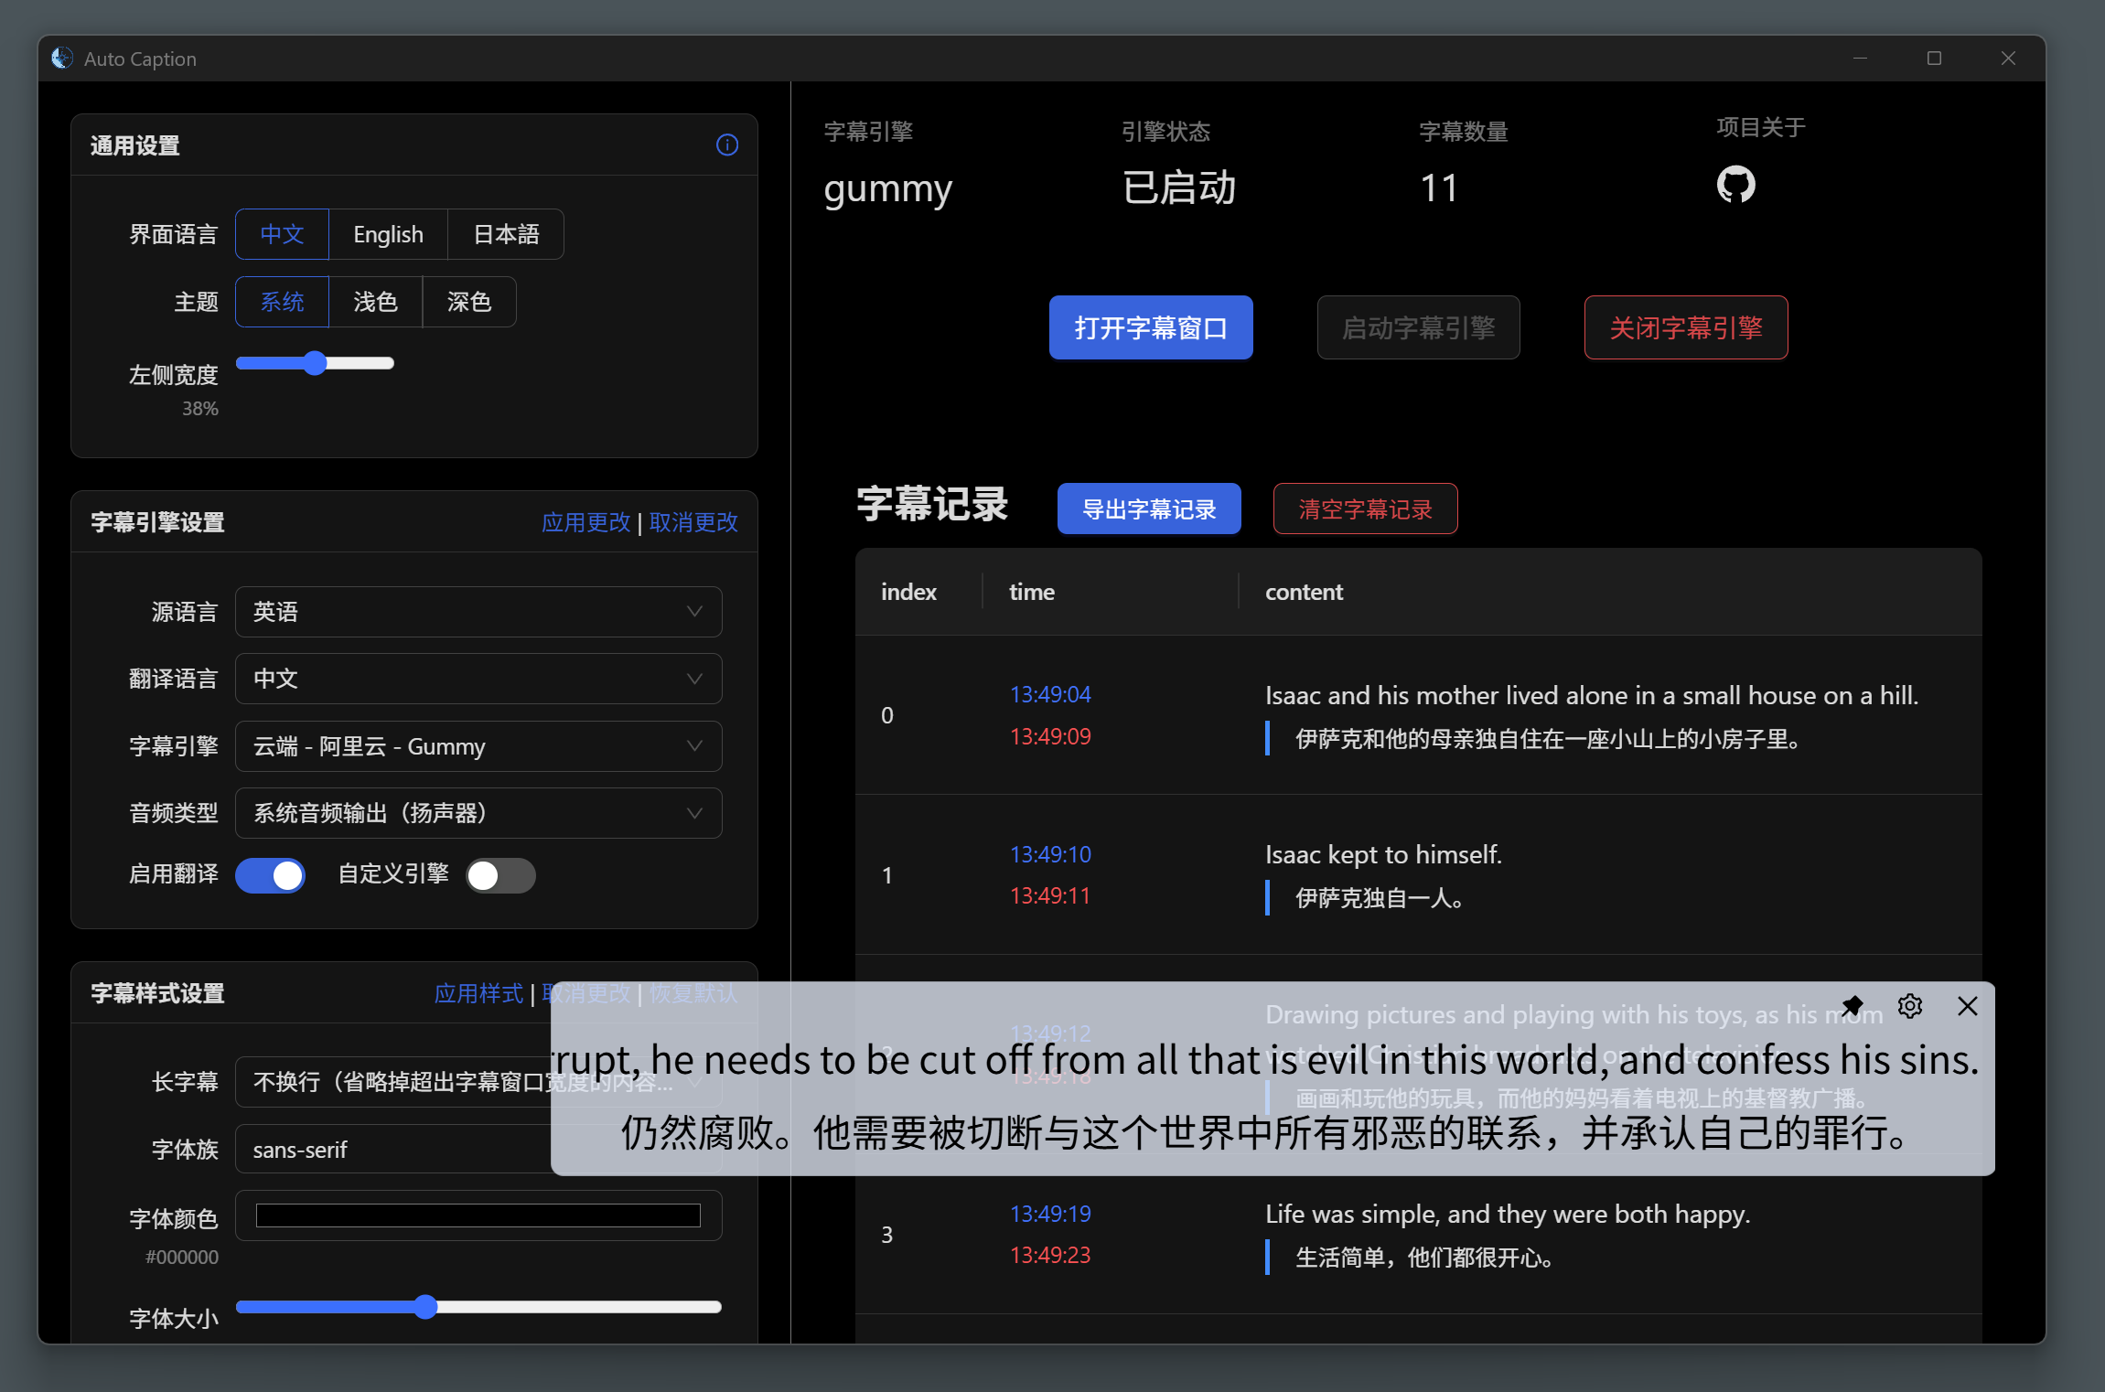This screenshot has width=2105, height=1392.
Task: Click 应用更改 in engine settings
Action: 585,522
